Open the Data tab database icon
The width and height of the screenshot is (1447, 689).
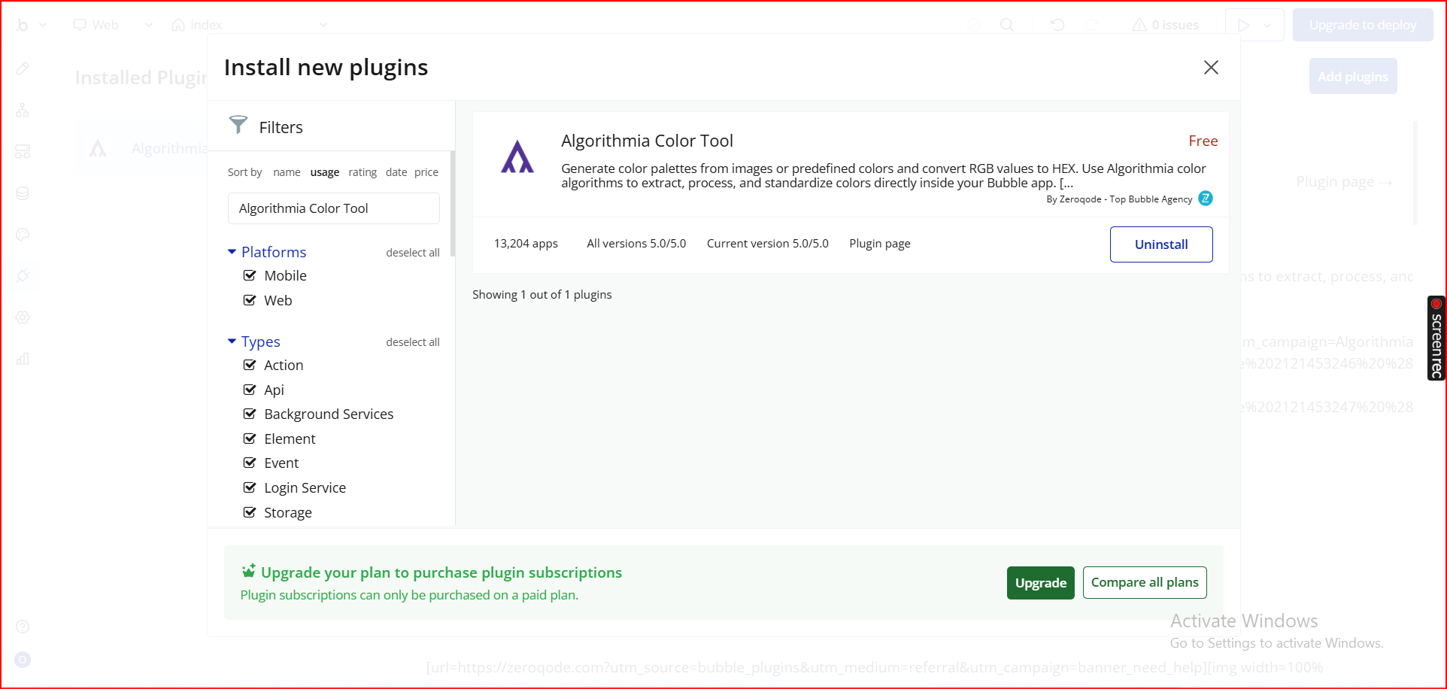click(23, 193)
